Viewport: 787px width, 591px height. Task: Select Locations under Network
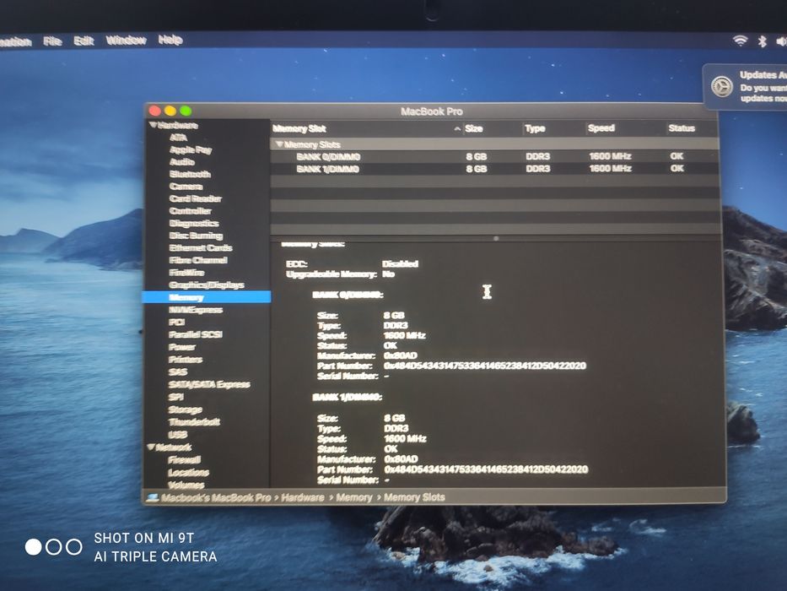188,473
